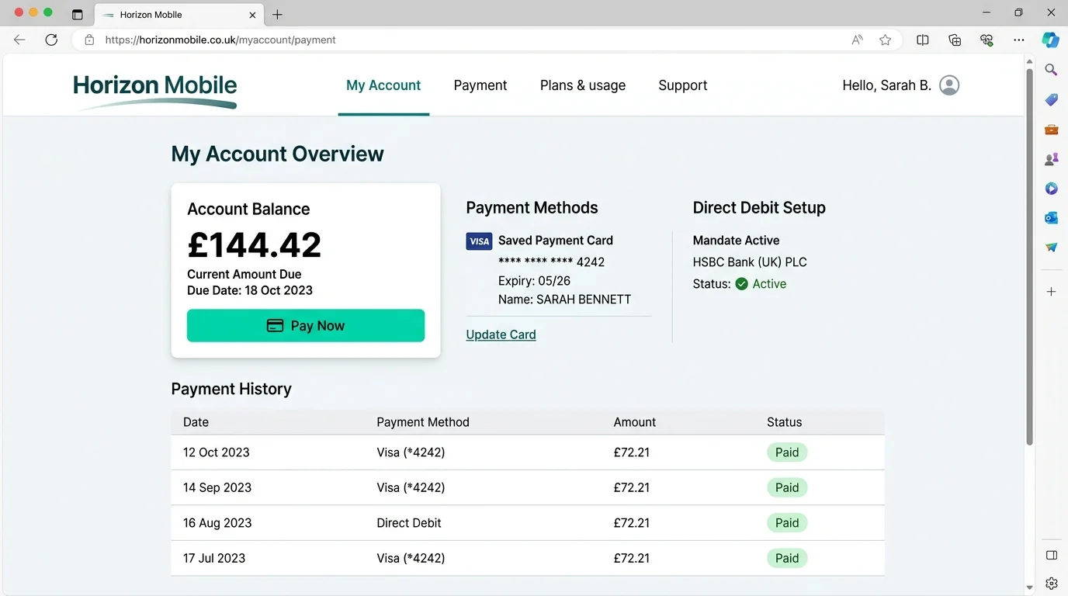Screen dimensions: 1068x596
Task: Navigate back with the arrow icon
Action: click(19, 40)
